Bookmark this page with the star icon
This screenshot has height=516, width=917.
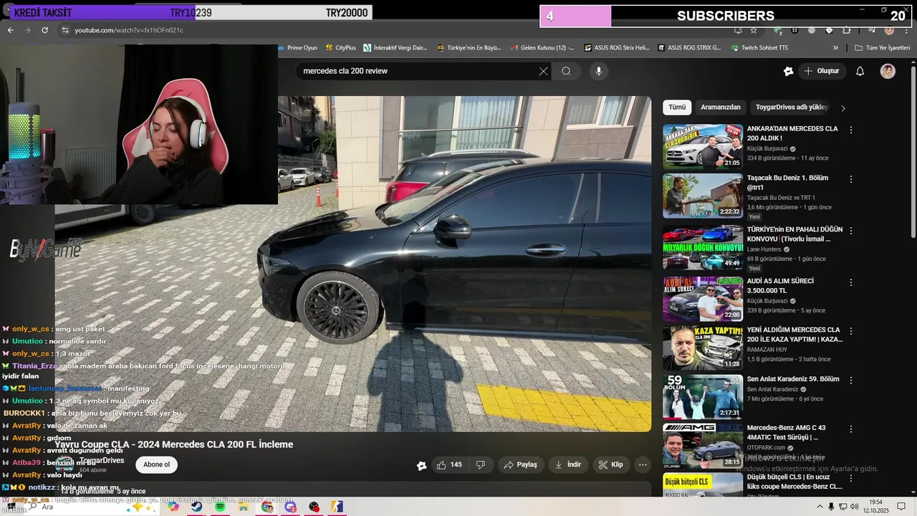754,30
